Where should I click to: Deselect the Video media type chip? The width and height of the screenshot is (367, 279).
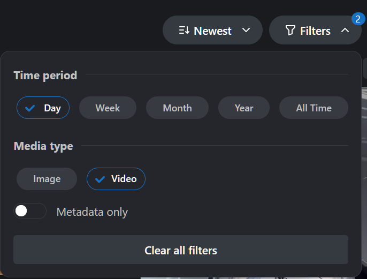point(116,179)
